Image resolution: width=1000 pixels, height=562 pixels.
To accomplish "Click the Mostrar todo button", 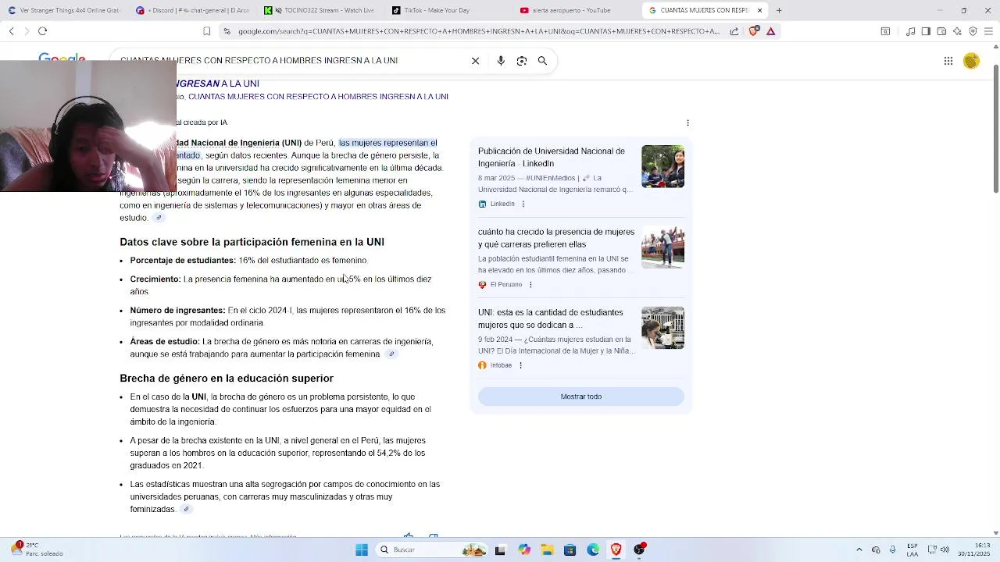I will pos(581,397).
